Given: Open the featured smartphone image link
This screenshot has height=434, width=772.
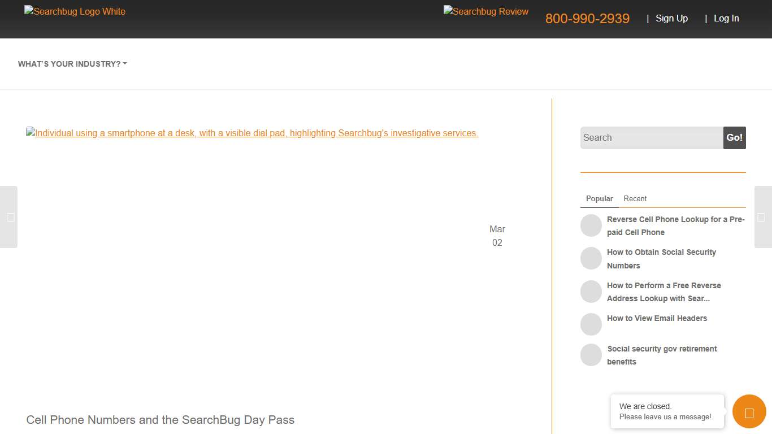Looking at the screenshot, I should click(252, 133).
